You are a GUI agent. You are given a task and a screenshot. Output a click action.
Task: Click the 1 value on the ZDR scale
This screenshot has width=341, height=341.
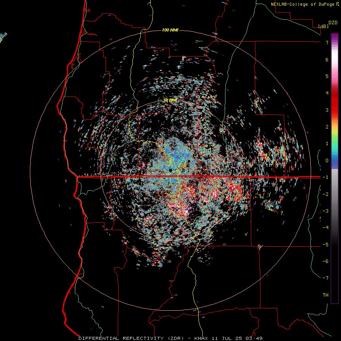(x=327, y=144)
